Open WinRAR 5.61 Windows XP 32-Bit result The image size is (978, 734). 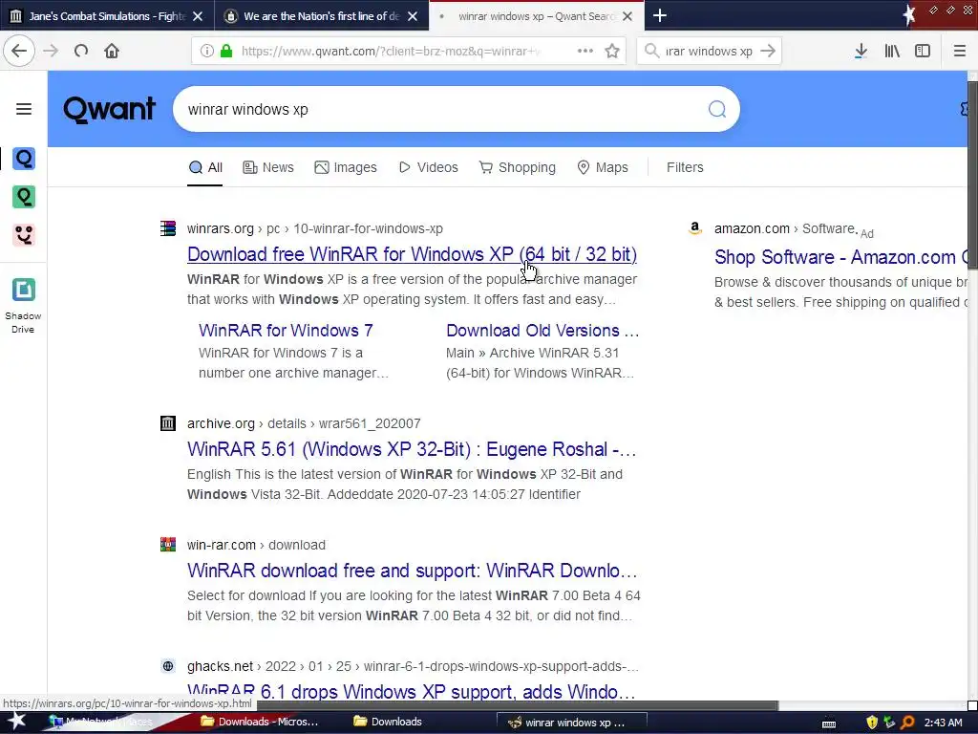[x=412, y=449]
